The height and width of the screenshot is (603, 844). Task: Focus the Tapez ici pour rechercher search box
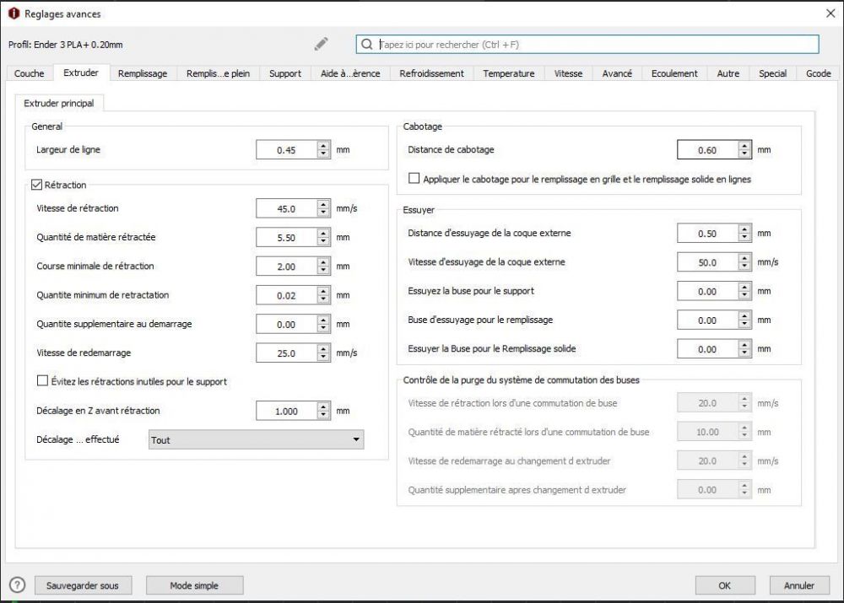[587, 44]
